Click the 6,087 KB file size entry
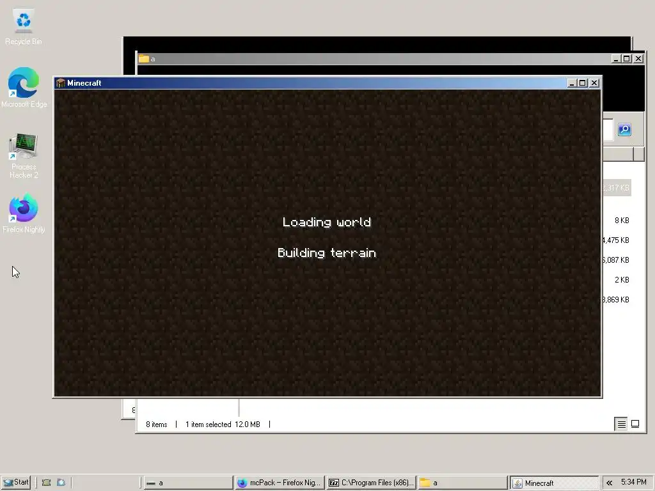This screenshot has width=655, height=491. (616, 260)
